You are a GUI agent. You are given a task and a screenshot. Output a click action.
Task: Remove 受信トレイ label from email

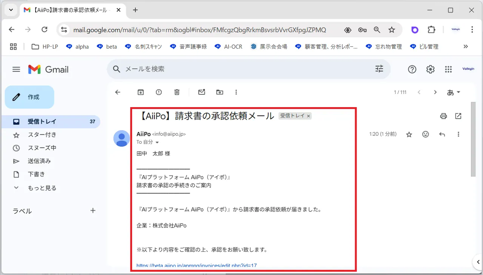click(308, 116)
